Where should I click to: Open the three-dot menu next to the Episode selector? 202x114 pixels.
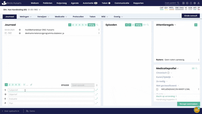[x=97, y=85]
